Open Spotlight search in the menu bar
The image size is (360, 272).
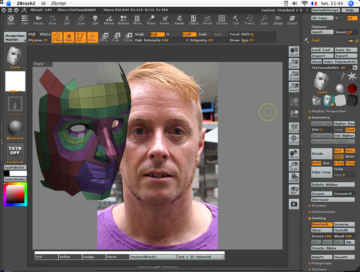click(351, 3)
